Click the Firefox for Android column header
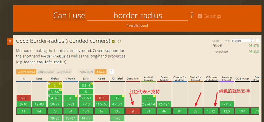Viewport: 264px width, 122px height. click(195, 78)
